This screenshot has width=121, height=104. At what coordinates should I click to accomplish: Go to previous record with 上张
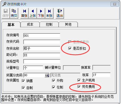[x=33, y=13]
